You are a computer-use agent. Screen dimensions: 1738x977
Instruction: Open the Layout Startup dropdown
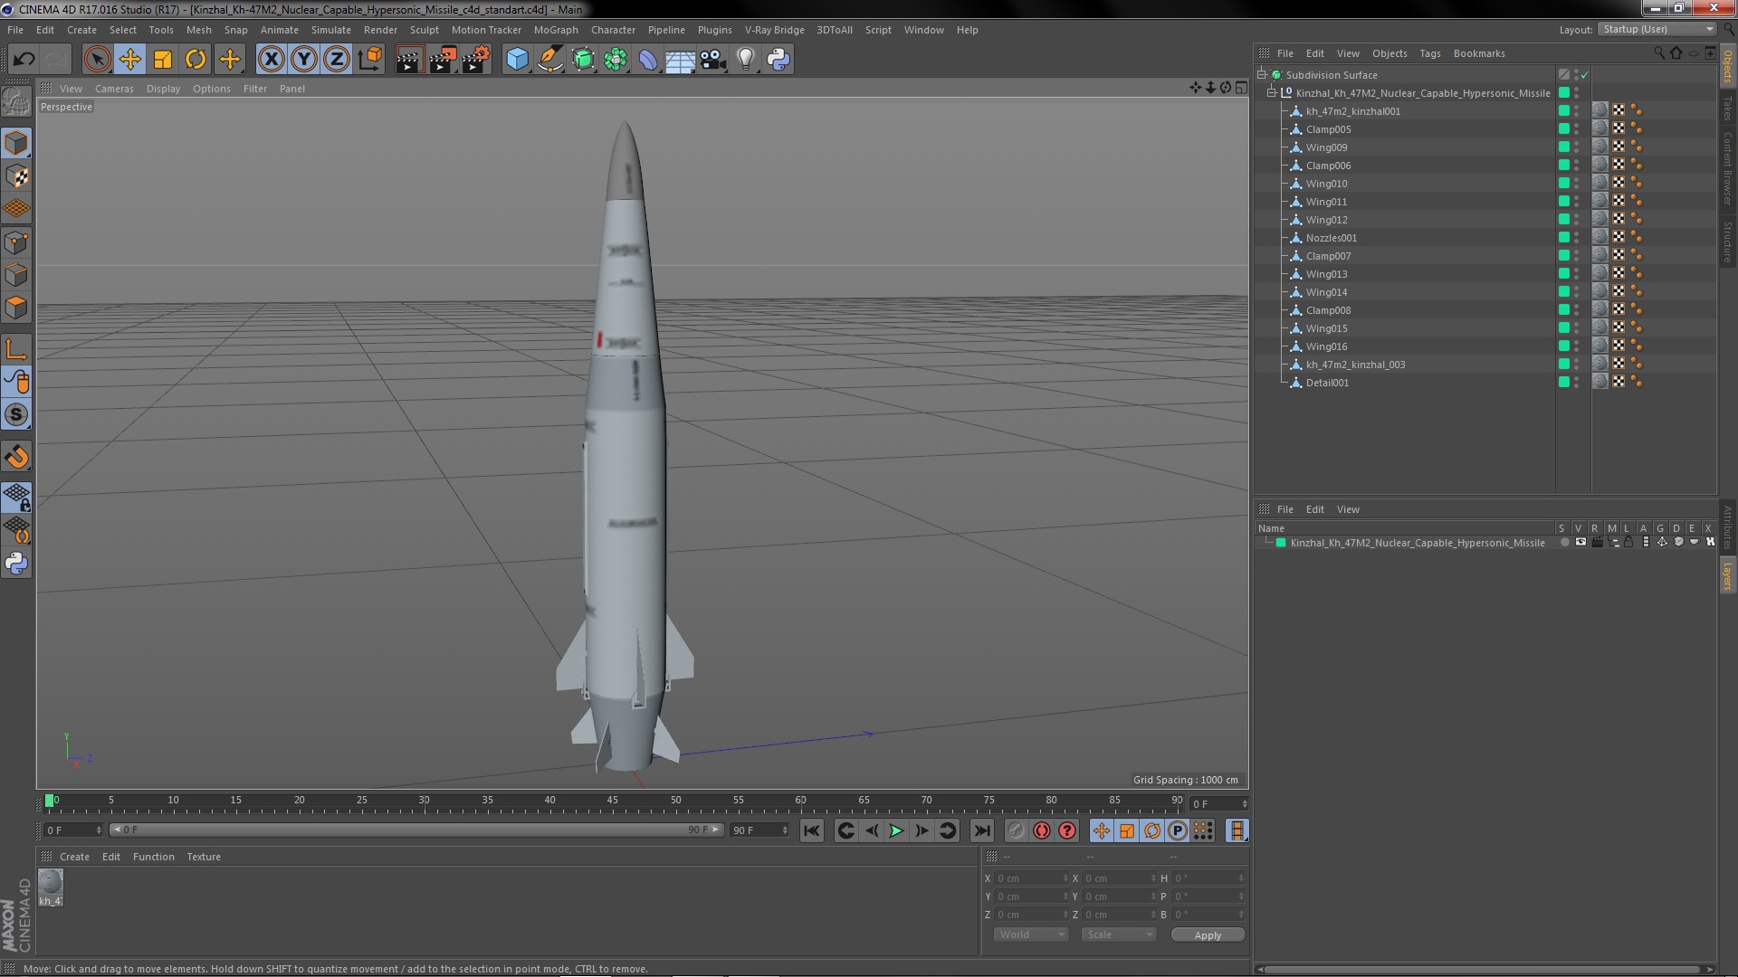[1657, 30]
